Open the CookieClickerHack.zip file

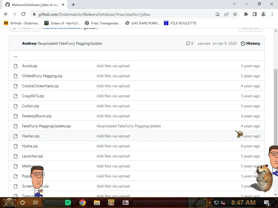tap(40, 86)
